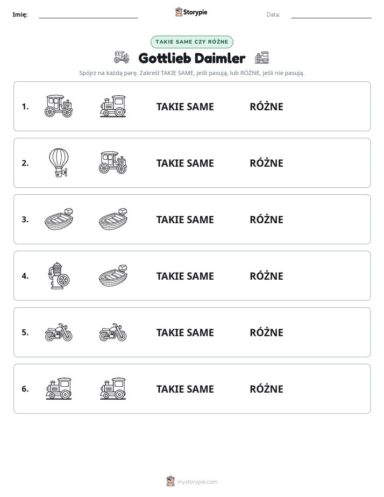Select the carriage picture in row 1
Image resolution: width=384 pixels, height=497 pixels.
pyautogui.click(x=59, y=106)
